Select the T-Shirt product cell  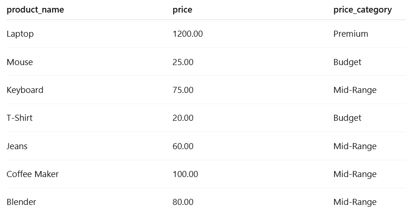click(20, 118)
